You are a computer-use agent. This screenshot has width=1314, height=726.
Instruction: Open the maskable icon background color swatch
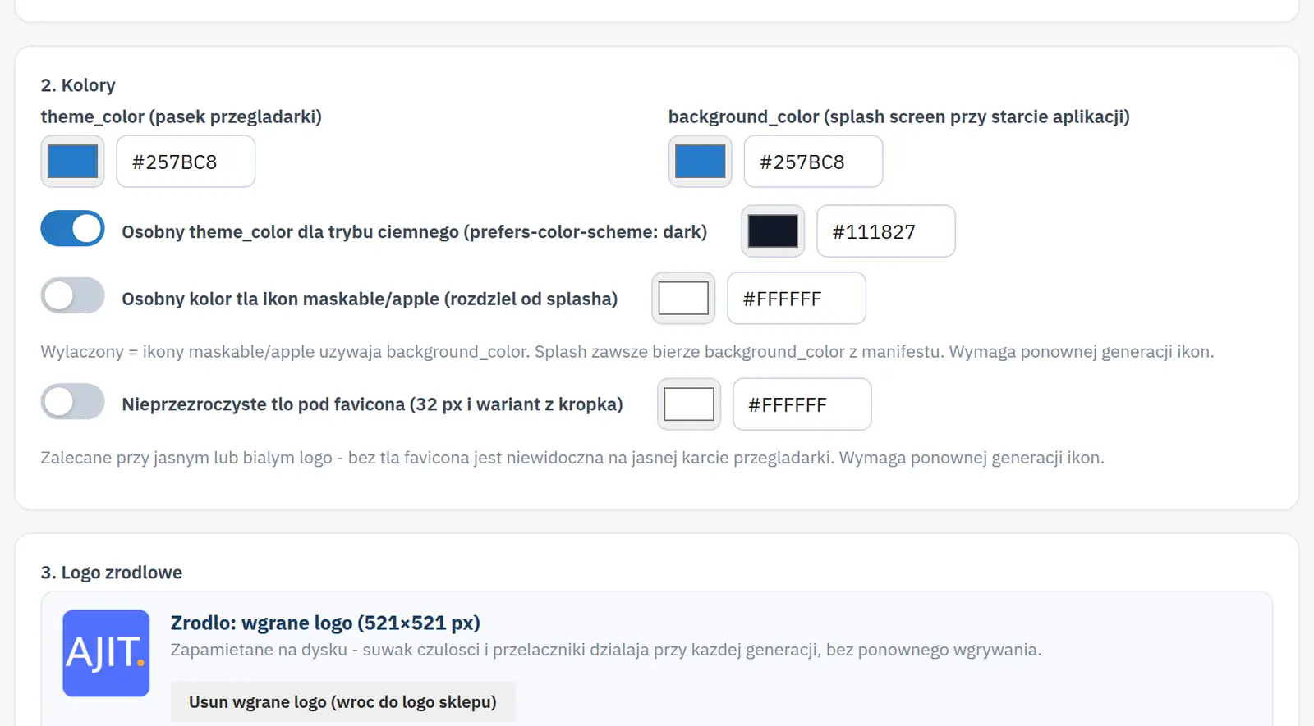[683, 299]
